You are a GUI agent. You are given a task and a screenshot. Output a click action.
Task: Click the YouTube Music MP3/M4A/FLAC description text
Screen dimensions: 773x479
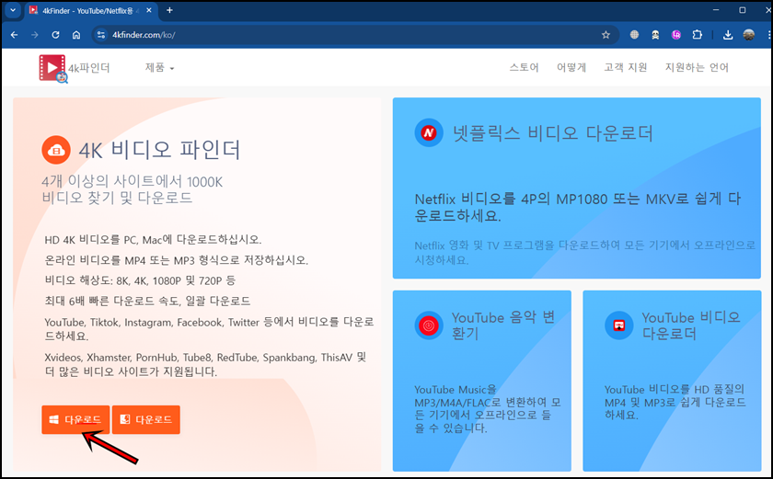click(488, 408)
